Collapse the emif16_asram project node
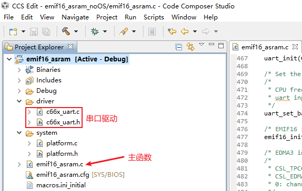This screenshot has height=191, width=302. pos(9,59)
